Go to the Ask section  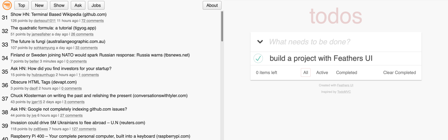point(78,5)
